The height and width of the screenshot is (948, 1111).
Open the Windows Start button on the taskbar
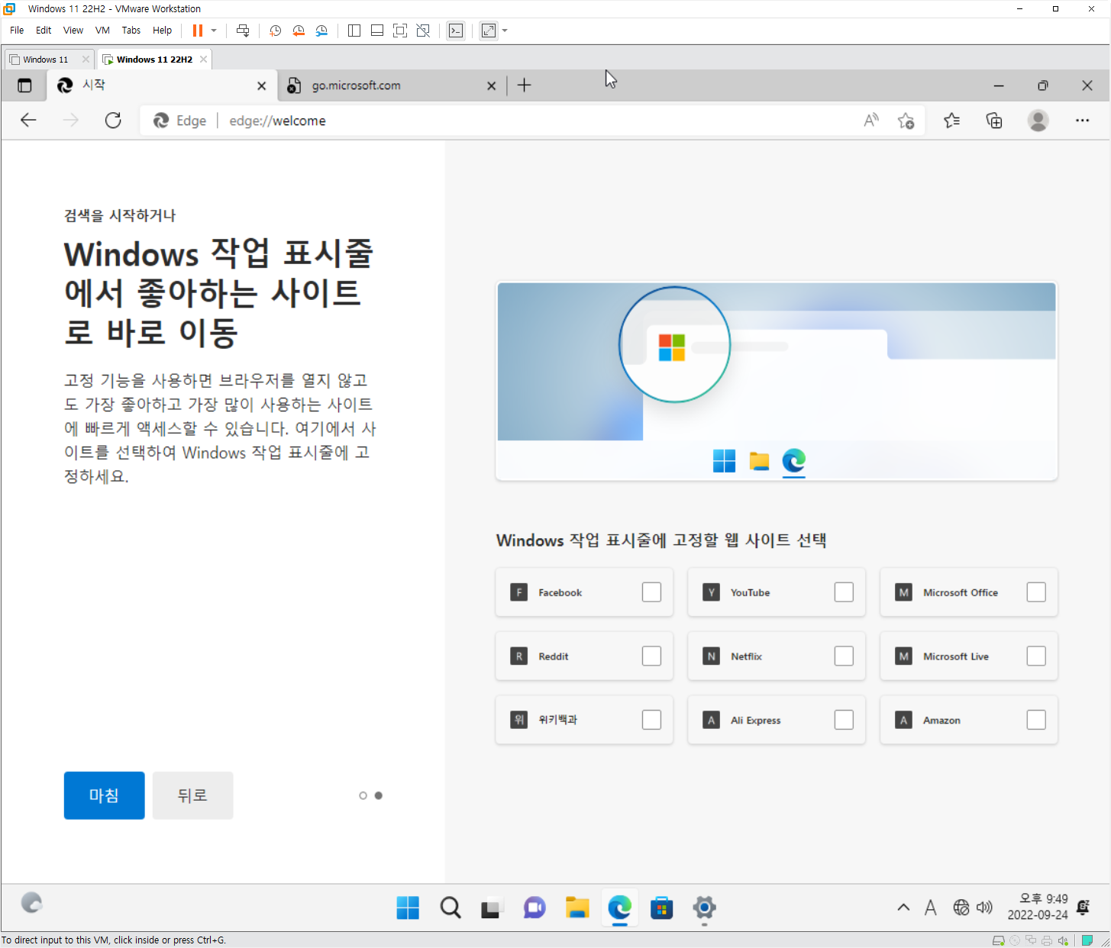tap(408, 908)
